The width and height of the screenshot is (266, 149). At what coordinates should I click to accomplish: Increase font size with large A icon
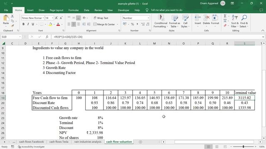(x=57, y=18)
